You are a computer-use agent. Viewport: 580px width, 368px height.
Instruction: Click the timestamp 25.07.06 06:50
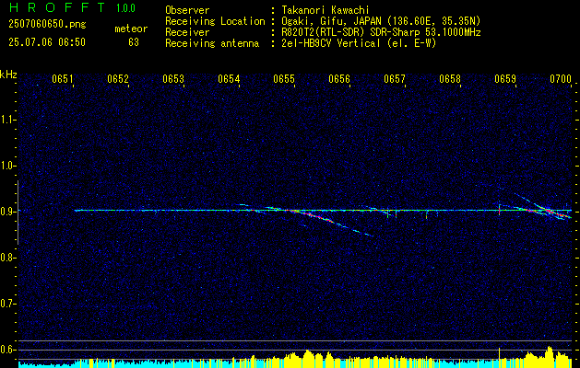click(x=47, y=42)
